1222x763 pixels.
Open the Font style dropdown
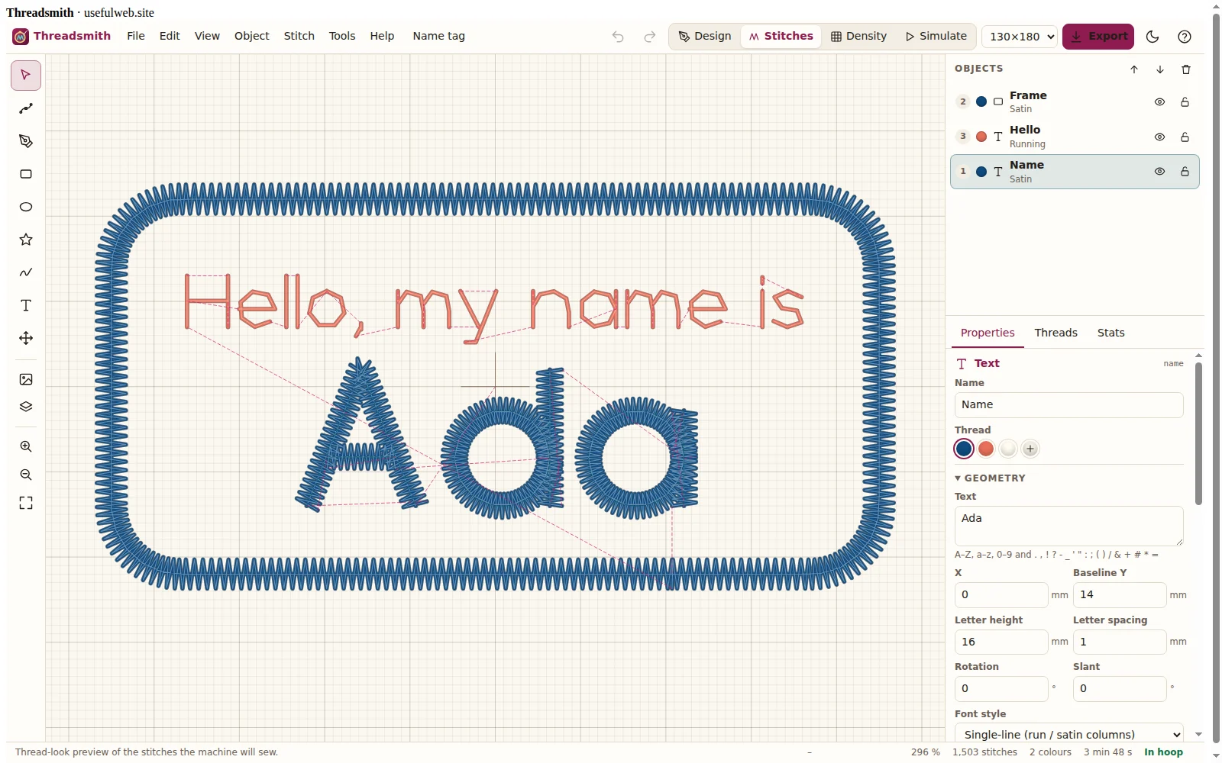click(1068, 734)
